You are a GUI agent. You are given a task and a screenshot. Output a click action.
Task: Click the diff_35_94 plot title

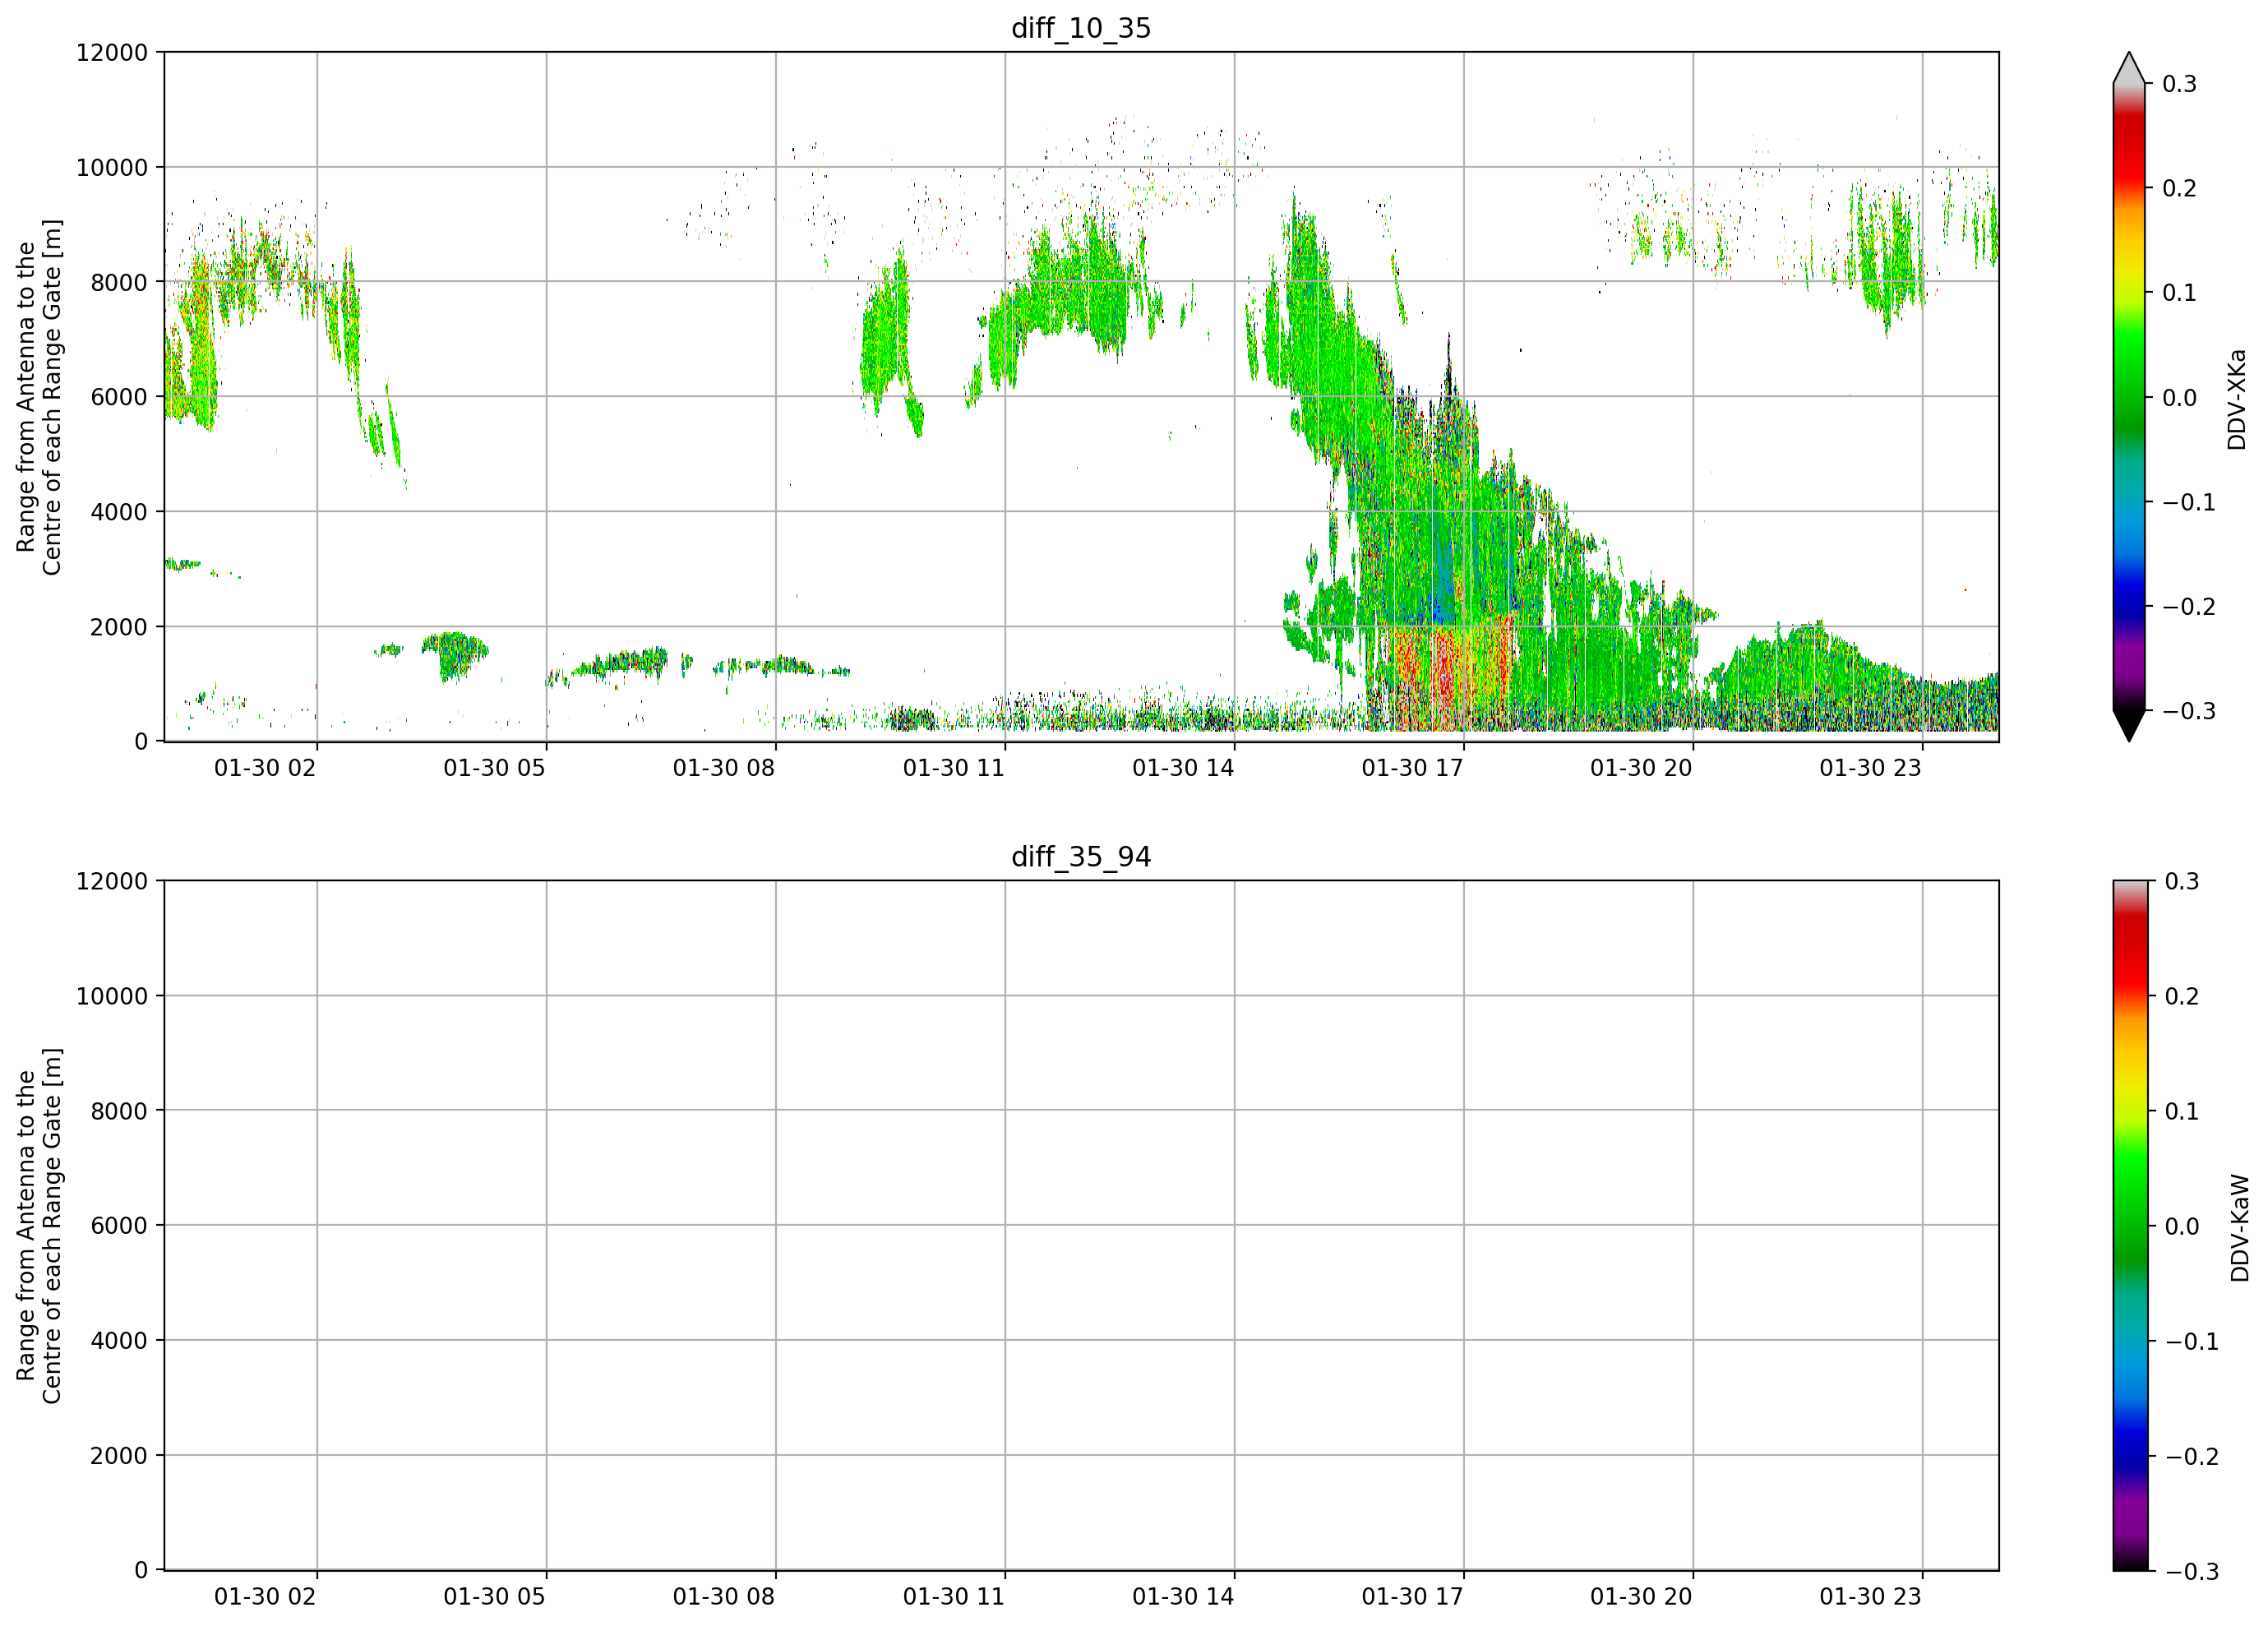(x=1081, y=857)
